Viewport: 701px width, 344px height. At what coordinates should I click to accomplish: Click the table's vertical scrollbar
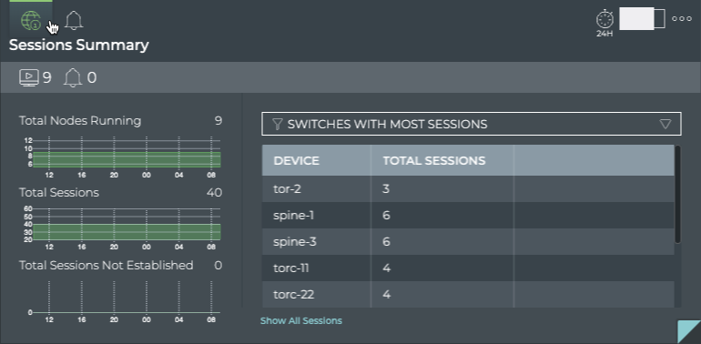(677, 195)
